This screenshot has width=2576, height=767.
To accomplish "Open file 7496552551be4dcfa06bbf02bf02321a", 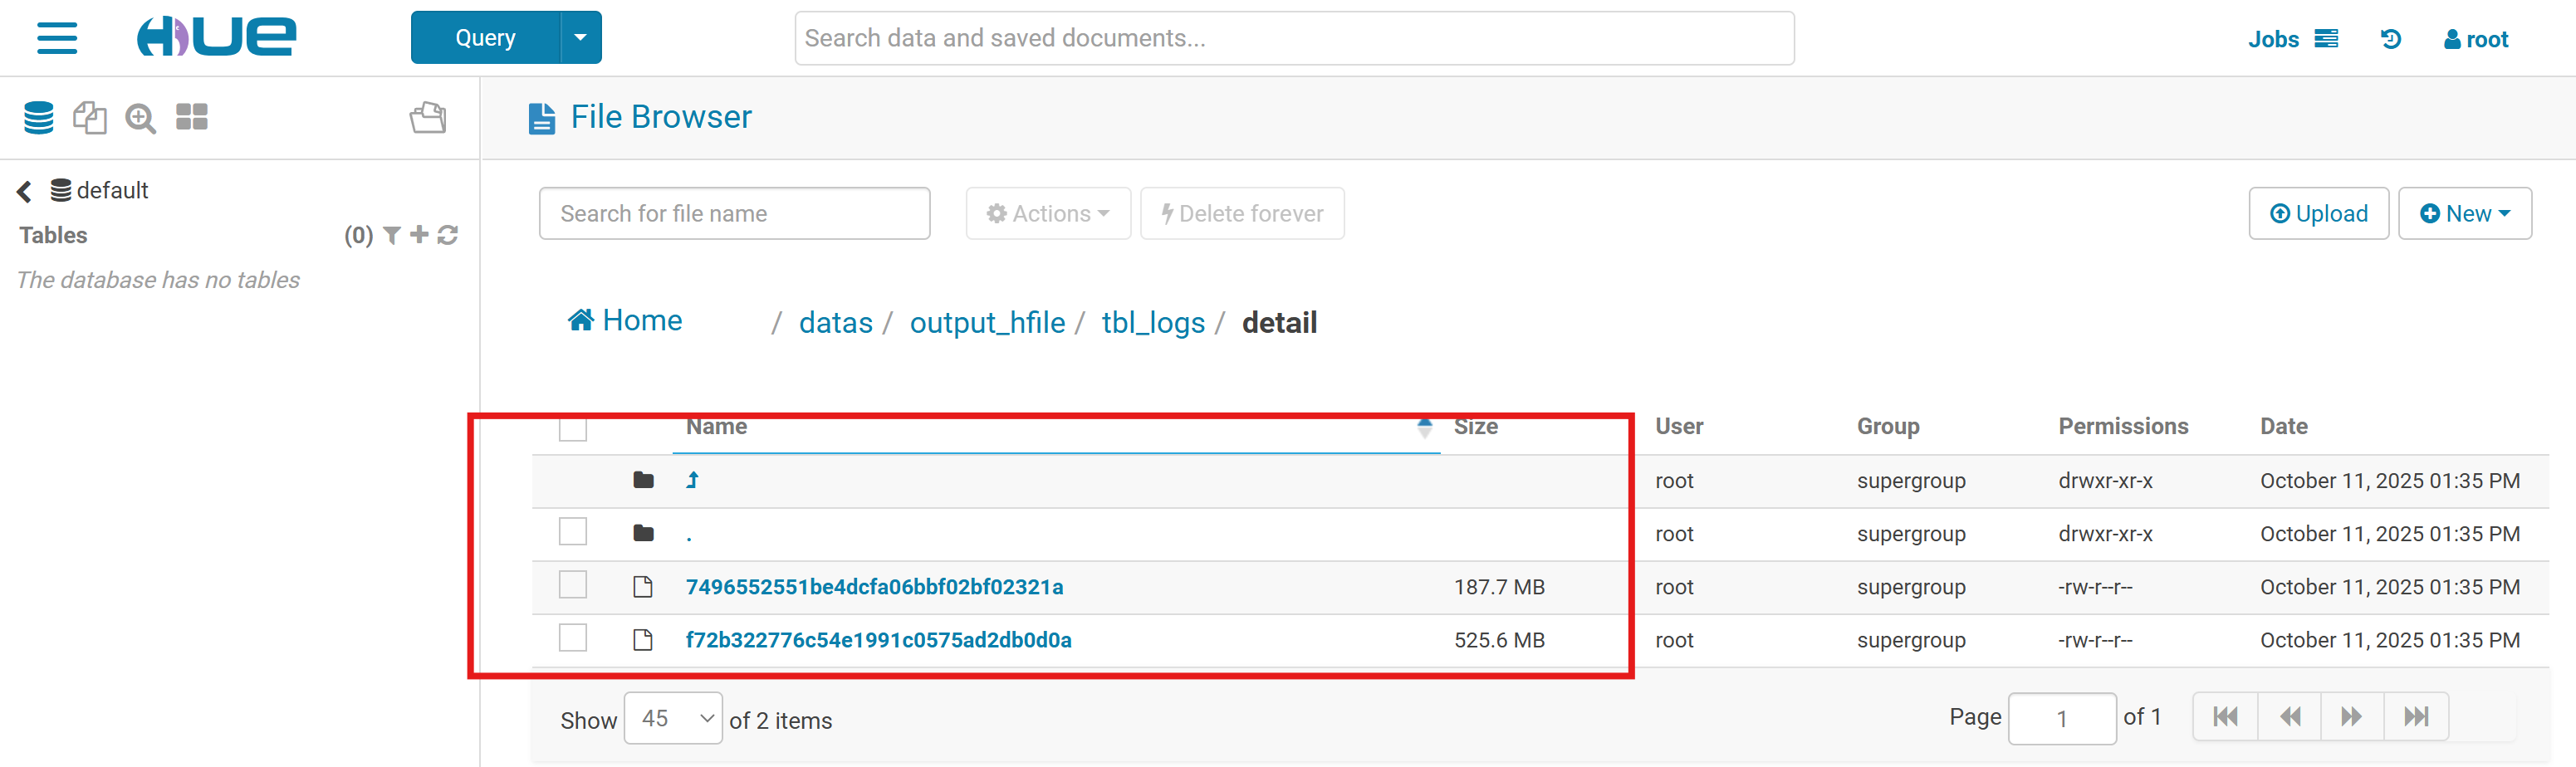I will point(874,587).
